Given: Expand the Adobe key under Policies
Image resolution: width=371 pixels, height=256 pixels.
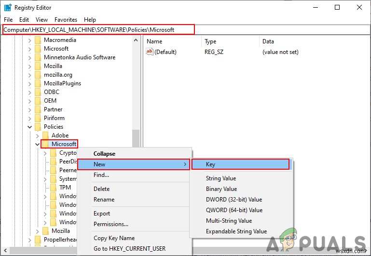Looking at the screenshot, I should 37,135.
